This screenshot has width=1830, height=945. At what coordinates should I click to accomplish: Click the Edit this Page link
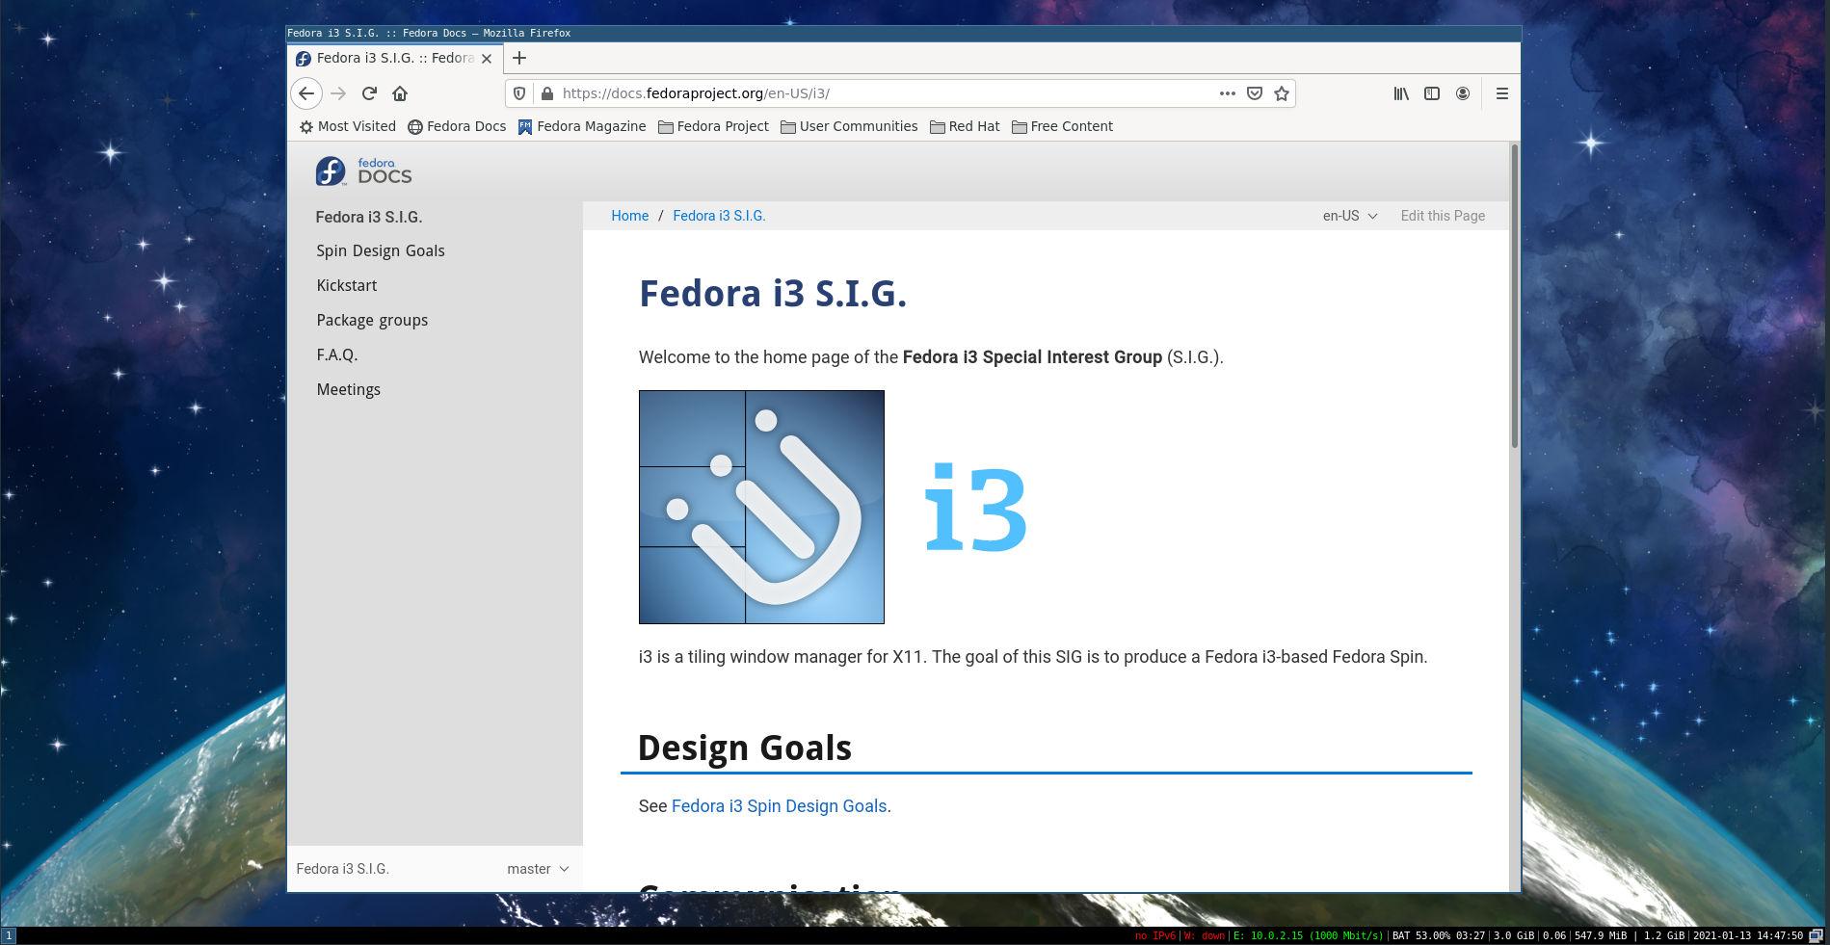point(1442,216)
